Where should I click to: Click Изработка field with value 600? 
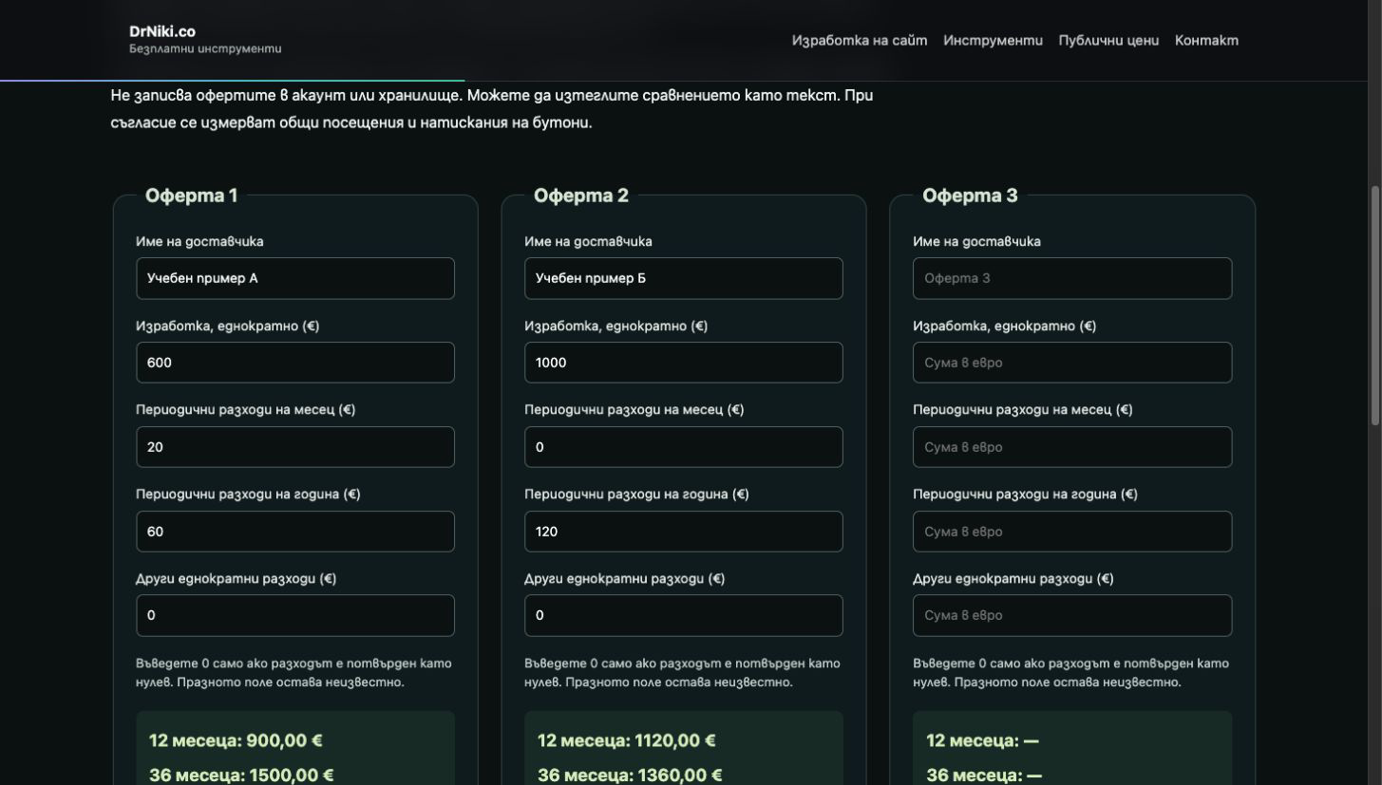[295, 363]
